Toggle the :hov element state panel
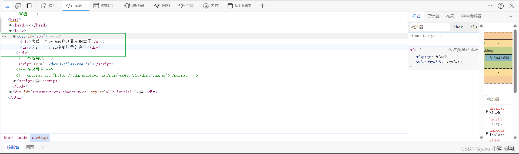The width and height of the screenshot is (519, 154). pyautogui.click(x=458, y=27)
